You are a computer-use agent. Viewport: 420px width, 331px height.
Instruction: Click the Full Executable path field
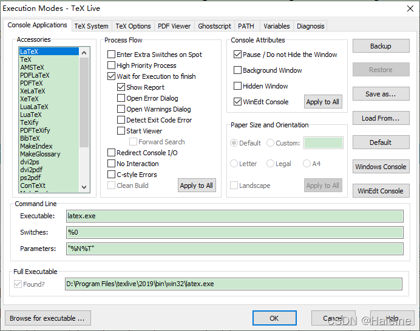click(234, 284)
